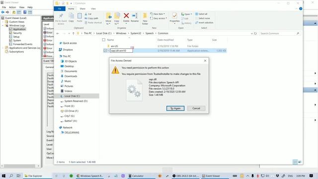Click Cancel in File Access Denied dialog
318x179 pixels.
pos(196,108)
